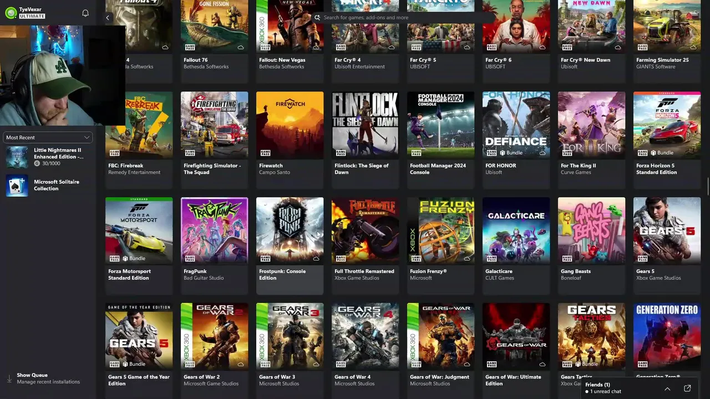Viewport: 710px width, 399px height.
Task: Pop out the friends chat window icon
Action: click(687, 388)
